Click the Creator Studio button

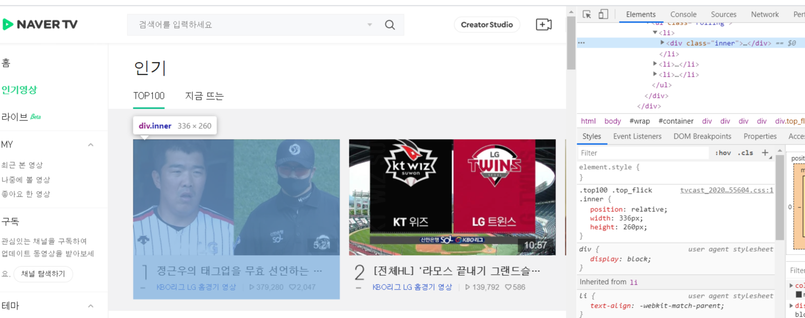tap(487, 25)
